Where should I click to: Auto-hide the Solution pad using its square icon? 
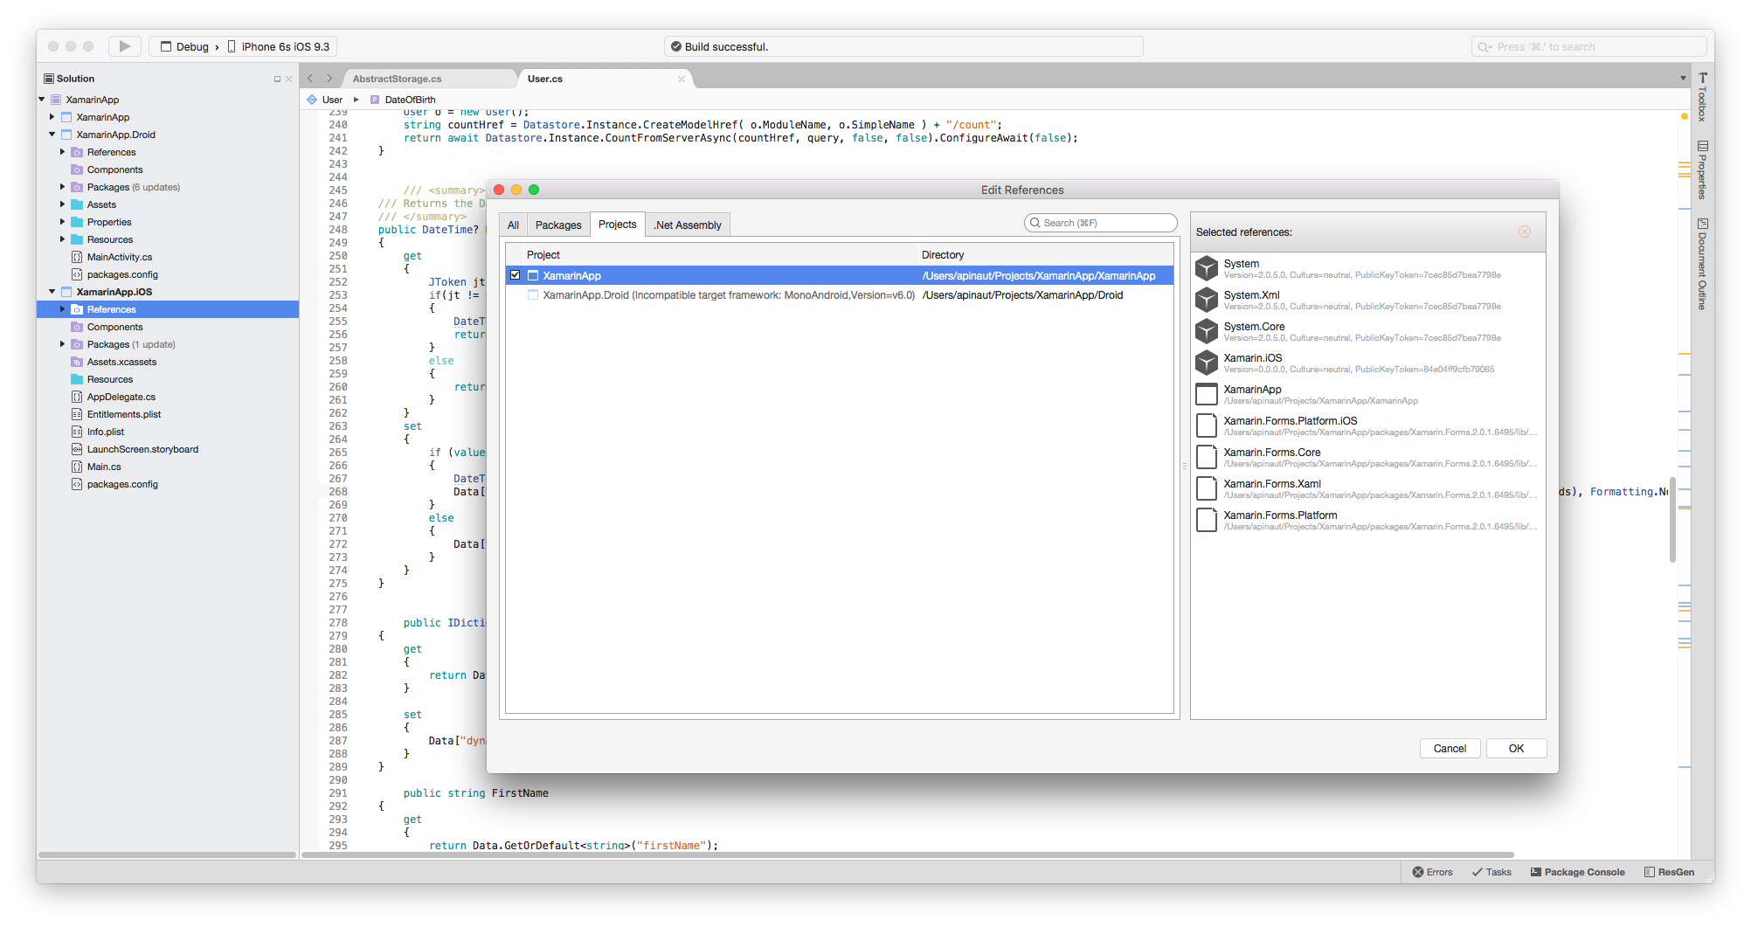click(x=277, y=79)
